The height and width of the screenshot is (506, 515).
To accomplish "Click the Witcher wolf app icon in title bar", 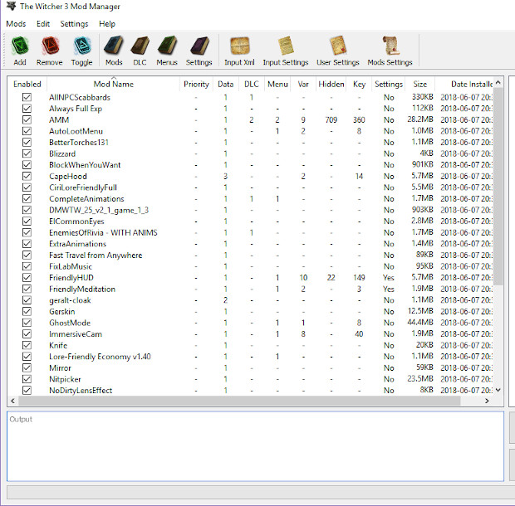I will 11,6.
